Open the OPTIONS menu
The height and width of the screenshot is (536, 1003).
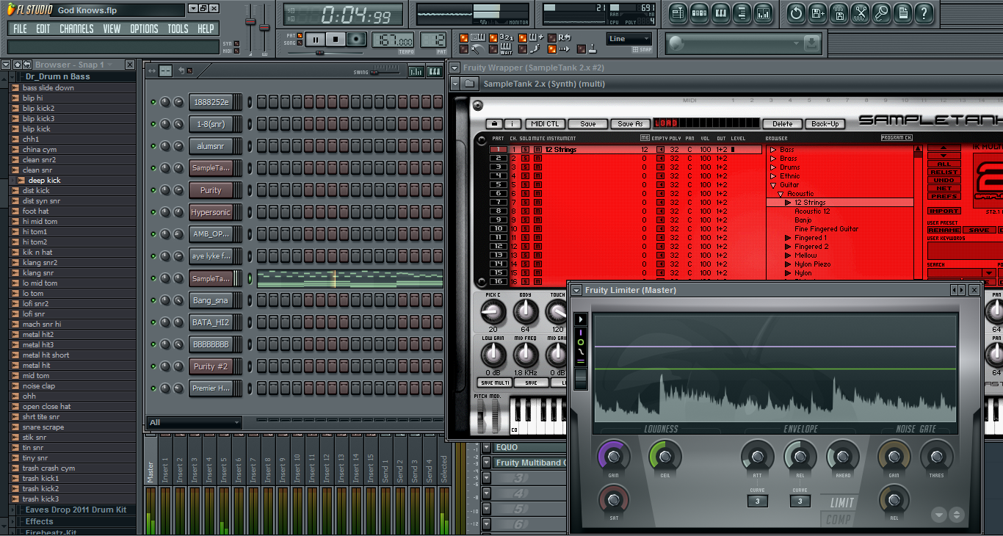tap(144, 29)
